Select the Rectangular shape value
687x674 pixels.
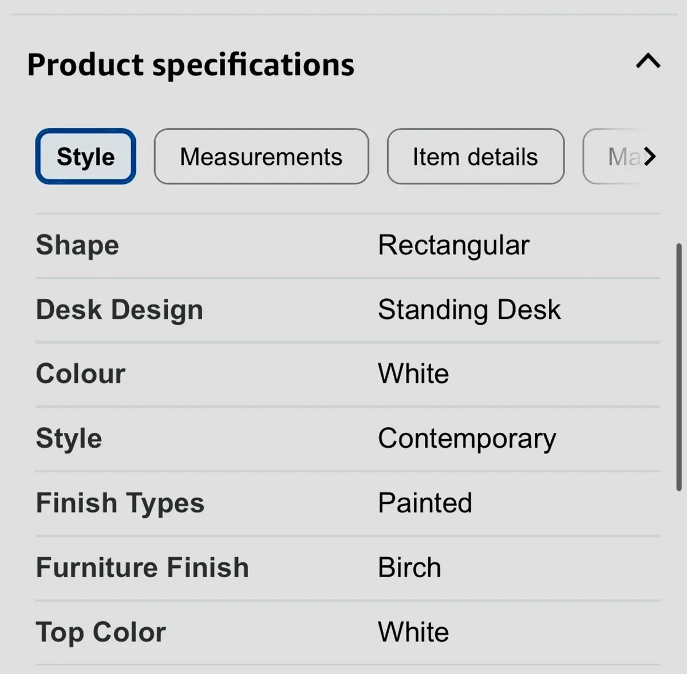[x=453, y=245]
